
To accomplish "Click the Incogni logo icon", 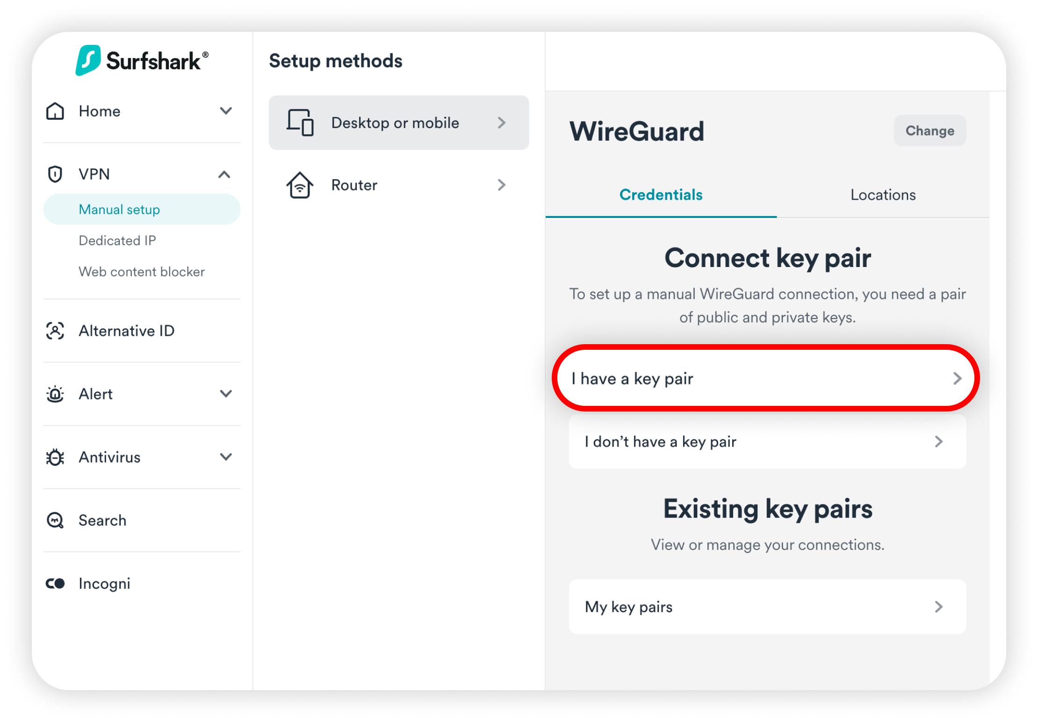I will click(x=55, y=584).
